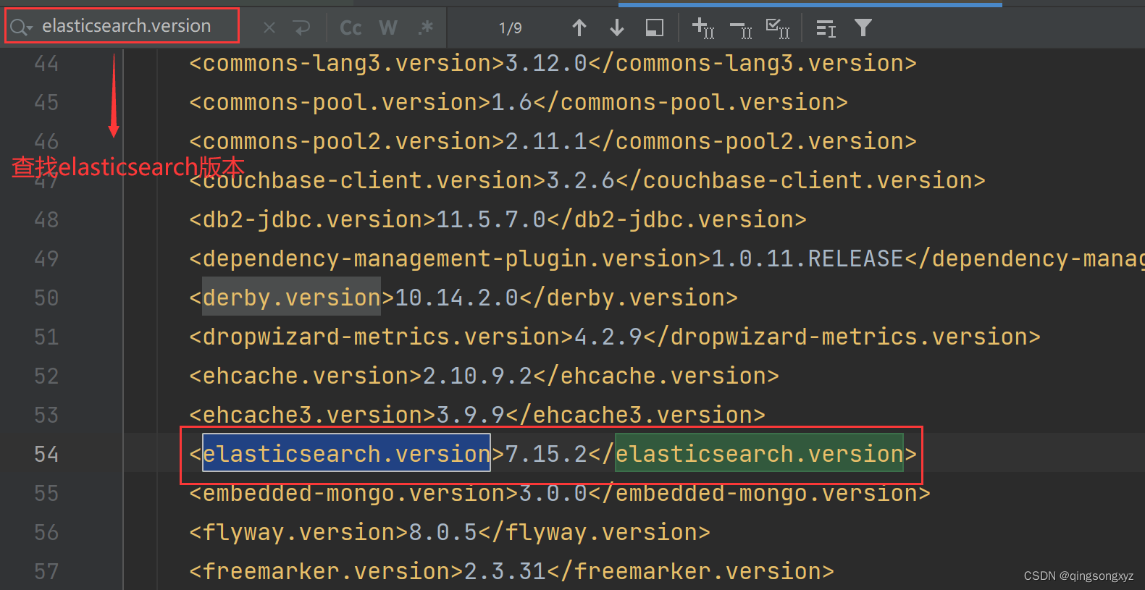Click couchbase-client.version value 3.2.6

tap(581, 181)
